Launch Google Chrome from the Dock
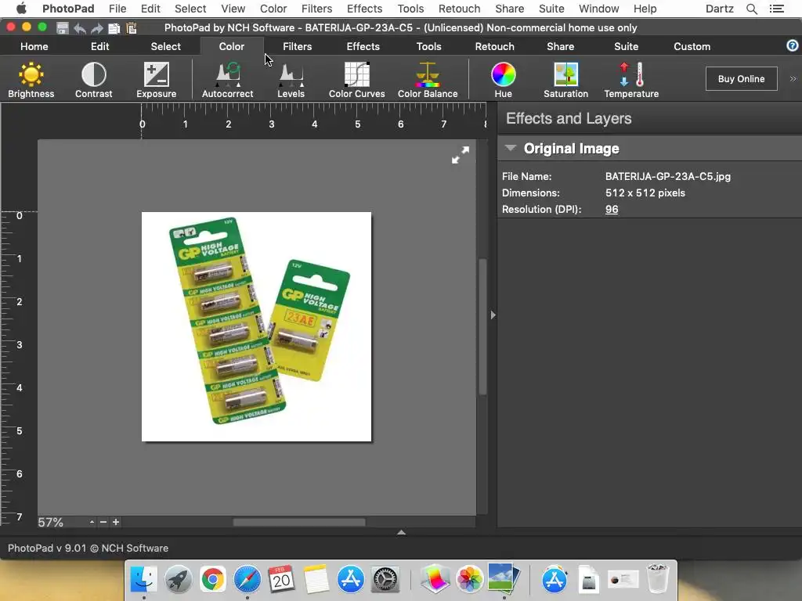This screenshot has height=601, width=802. [213, 579]
